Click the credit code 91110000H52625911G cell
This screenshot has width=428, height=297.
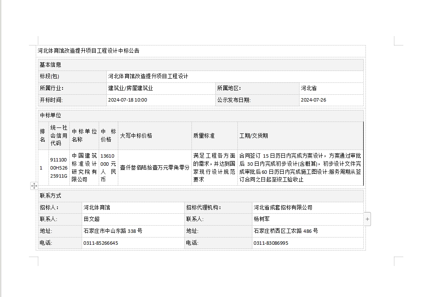click(x=59, y=168)
